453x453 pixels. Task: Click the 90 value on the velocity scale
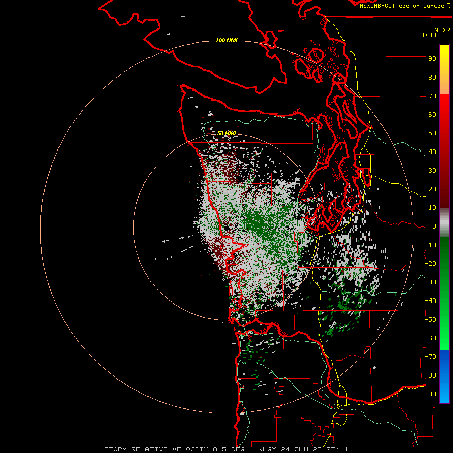pos(432,59)
